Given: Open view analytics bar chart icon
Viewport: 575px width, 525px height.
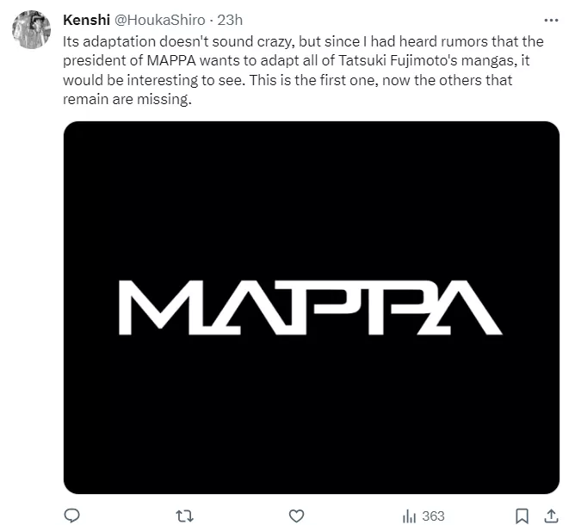Looking at the screenshot, I should pos(409,516).
